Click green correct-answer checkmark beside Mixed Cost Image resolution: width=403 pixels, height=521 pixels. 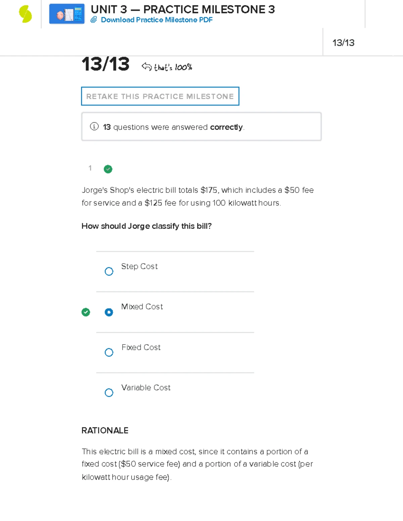(x=86, y=312)
